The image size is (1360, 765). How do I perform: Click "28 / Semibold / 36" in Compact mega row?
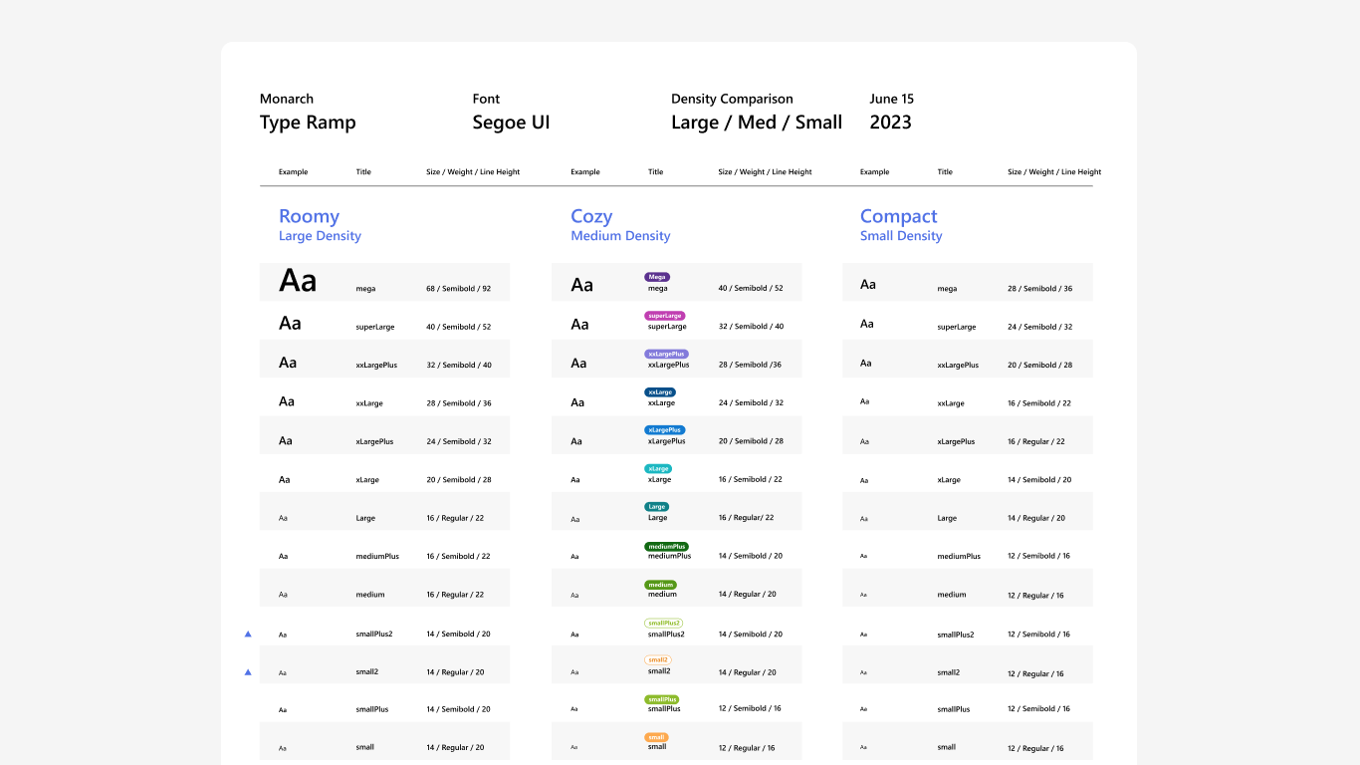coord(1040,289)
